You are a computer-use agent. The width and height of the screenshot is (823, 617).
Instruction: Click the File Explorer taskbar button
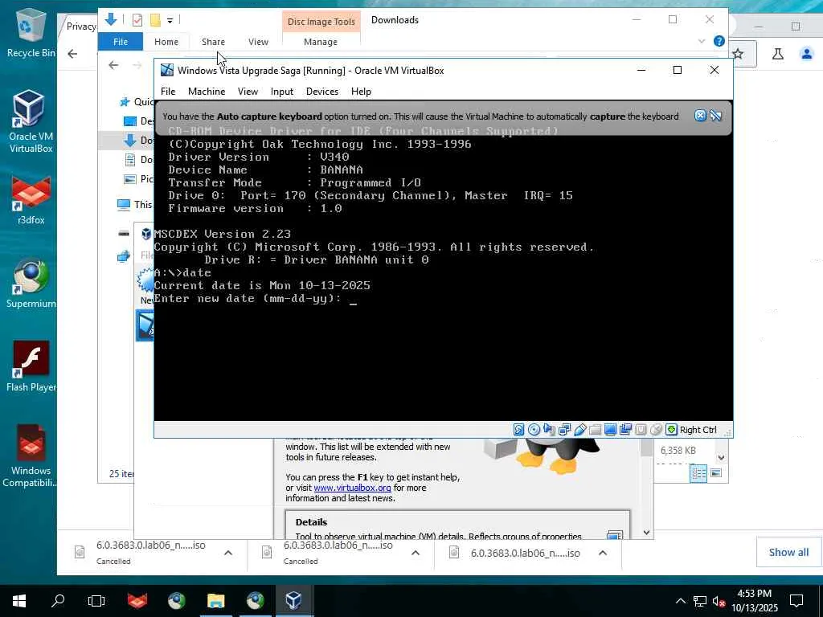215,601
